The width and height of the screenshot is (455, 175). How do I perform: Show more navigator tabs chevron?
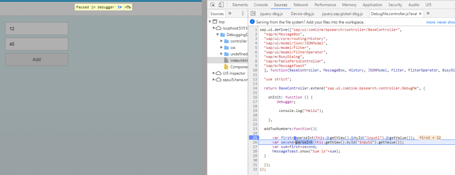[230, 13]
